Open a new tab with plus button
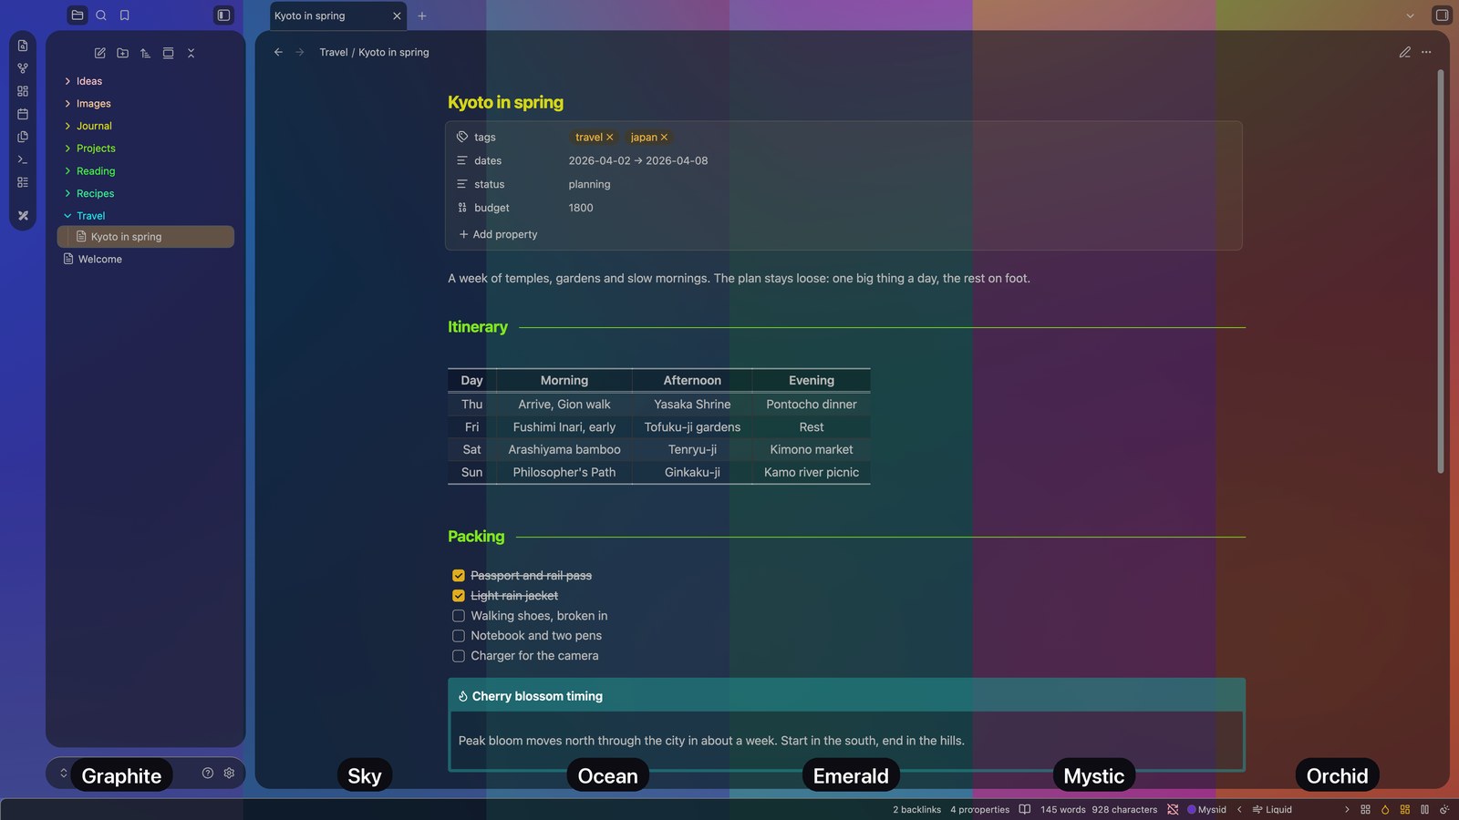This screenshot has height=820, width=1459. coord(422,15)
